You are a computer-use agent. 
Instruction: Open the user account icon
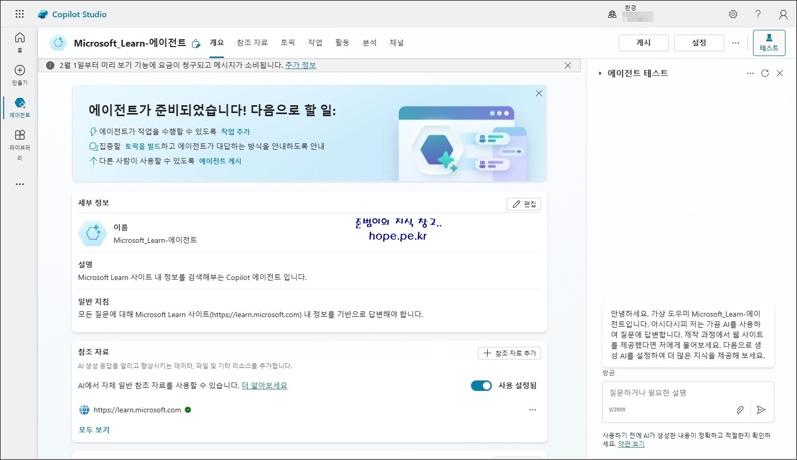783,14
